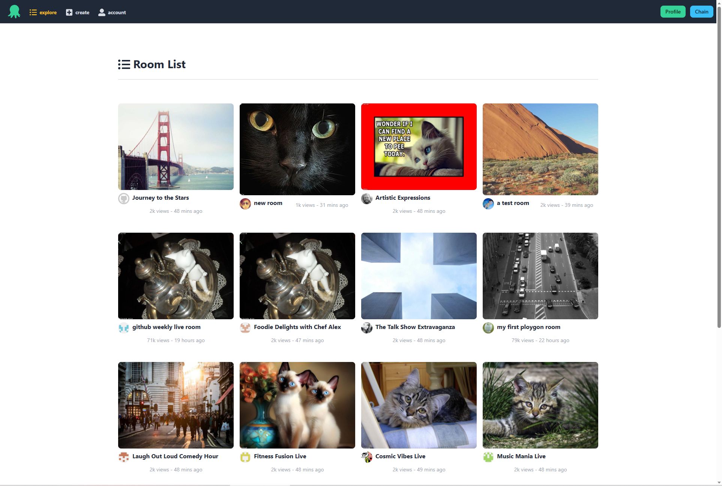Open the explore menu tab
This screenshot has height=486, width=722.
pyautogui.click(x=43, y=12)
